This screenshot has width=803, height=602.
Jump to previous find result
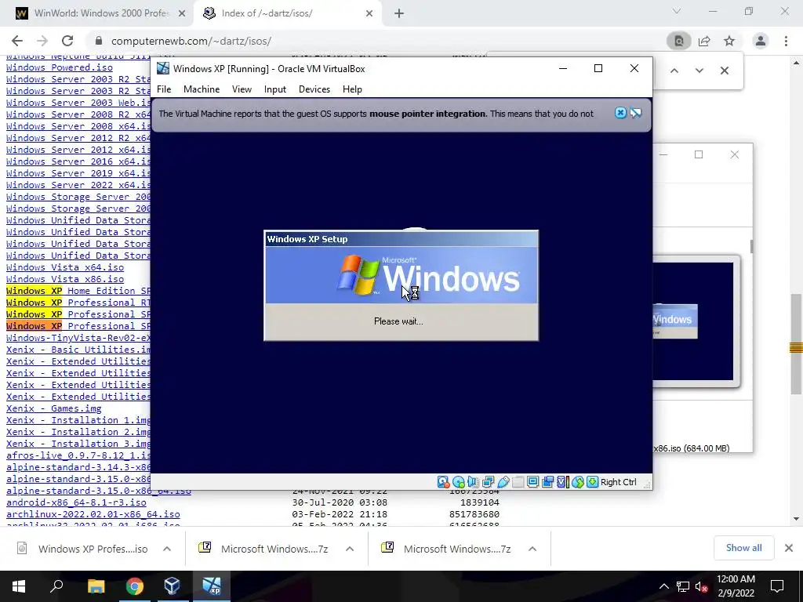point(674,71)
